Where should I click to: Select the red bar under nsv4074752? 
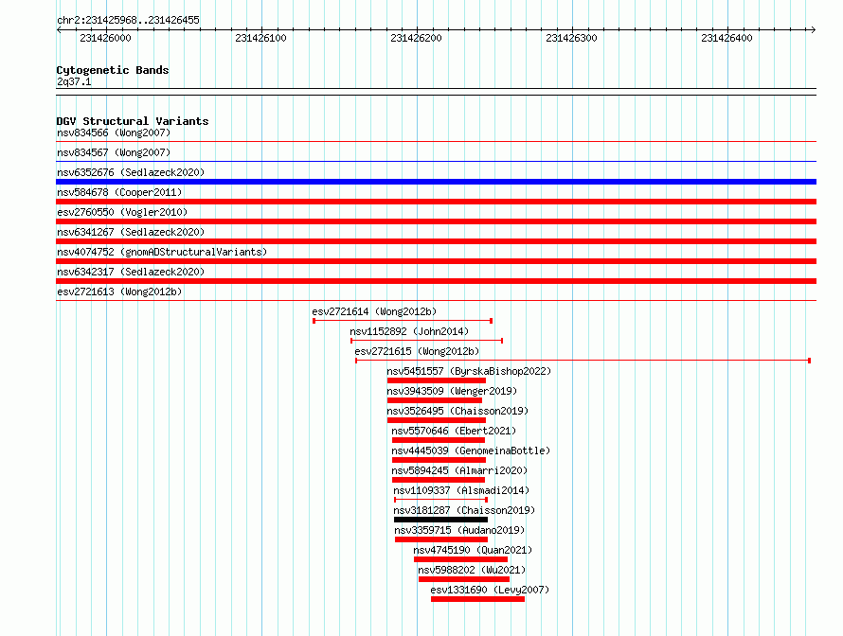point(436,261)
